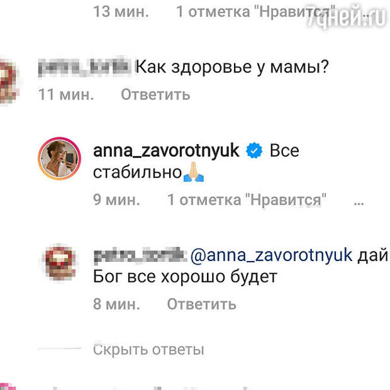The image size is (390, 390).
Task: Click the praying hands emoji
Action: [x=194, y=172]
